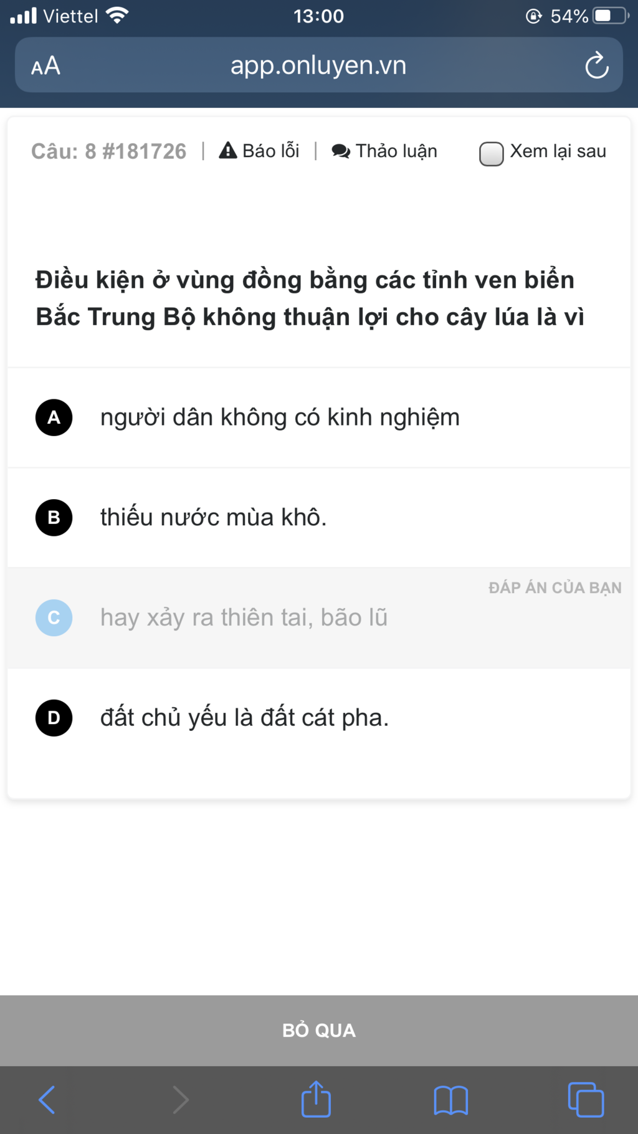Image resolution: width=638 pixels, height=1134 pixels.
Task: Go back with Safari back arrow
Action: (x=47, y=1099)
